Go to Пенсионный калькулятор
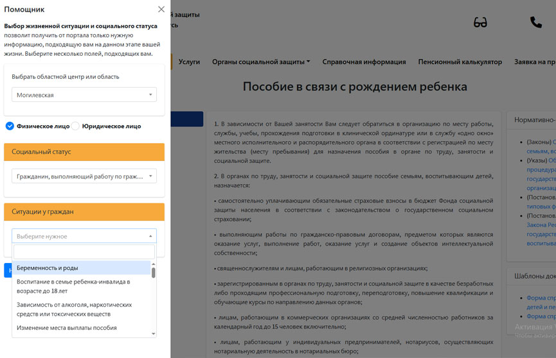This screenshot has height=358, width=556. [460, 62]
